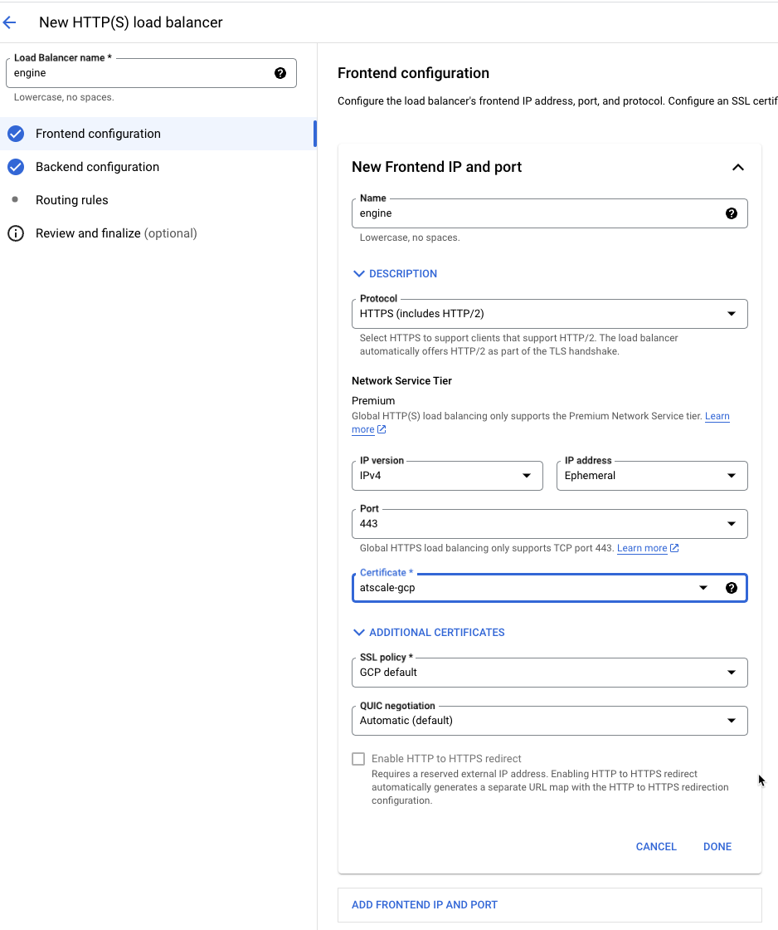This screenshot has width=778, height=930.
Task: Open the Protocol dropdown
Action: pyautogui.click(x=549, y=314)
